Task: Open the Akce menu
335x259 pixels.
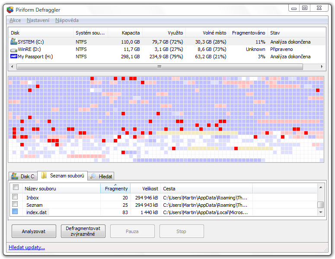Action: [x=15, y=20]
